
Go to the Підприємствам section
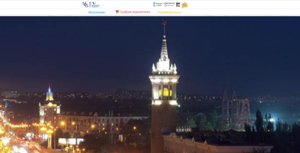click(169, 12)
